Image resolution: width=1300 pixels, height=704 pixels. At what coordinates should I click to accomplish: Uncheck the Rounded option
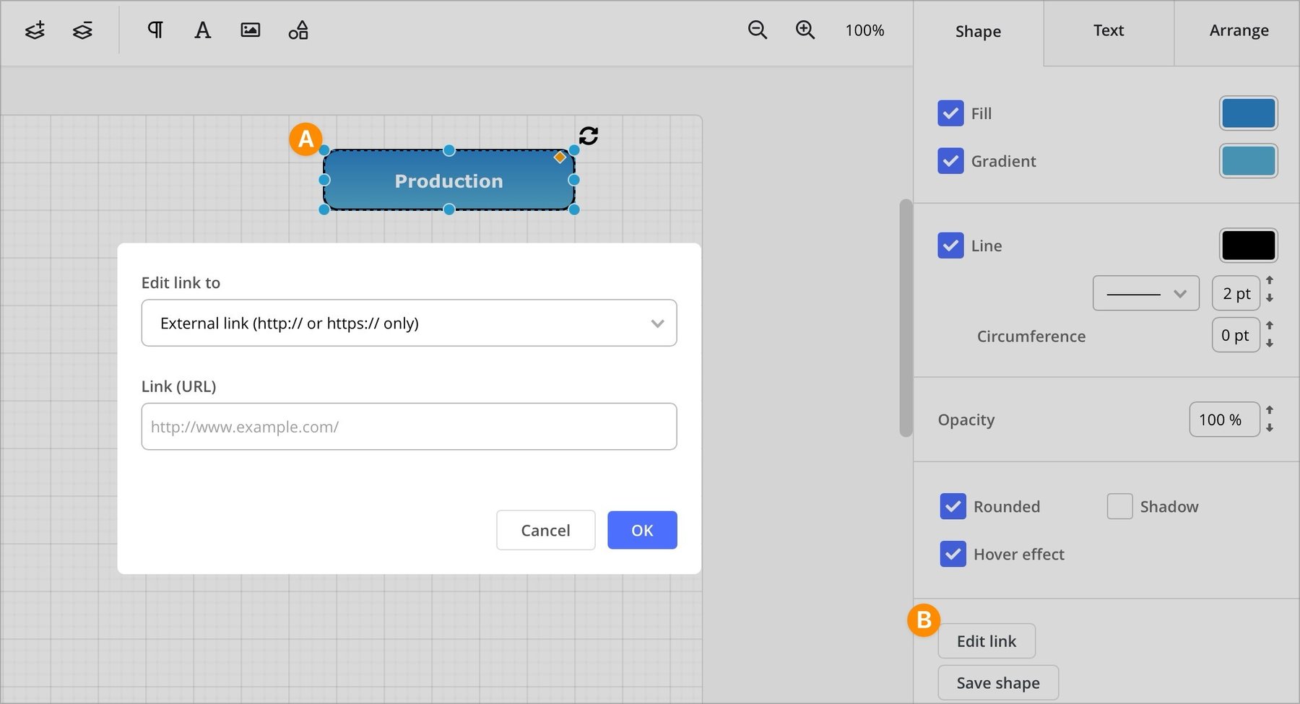pos(953,506)
